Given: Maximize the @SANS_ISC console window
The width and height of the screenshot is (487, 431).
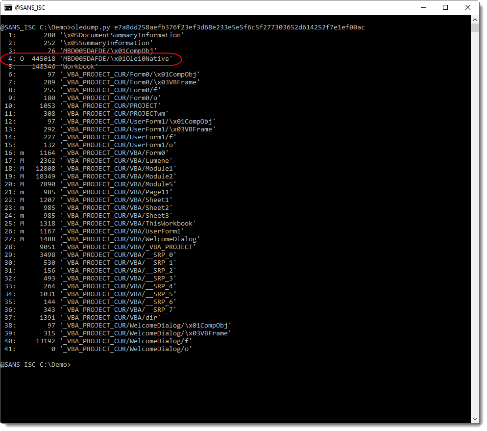Looking at the screenshot, I should [x=445, y=8].
